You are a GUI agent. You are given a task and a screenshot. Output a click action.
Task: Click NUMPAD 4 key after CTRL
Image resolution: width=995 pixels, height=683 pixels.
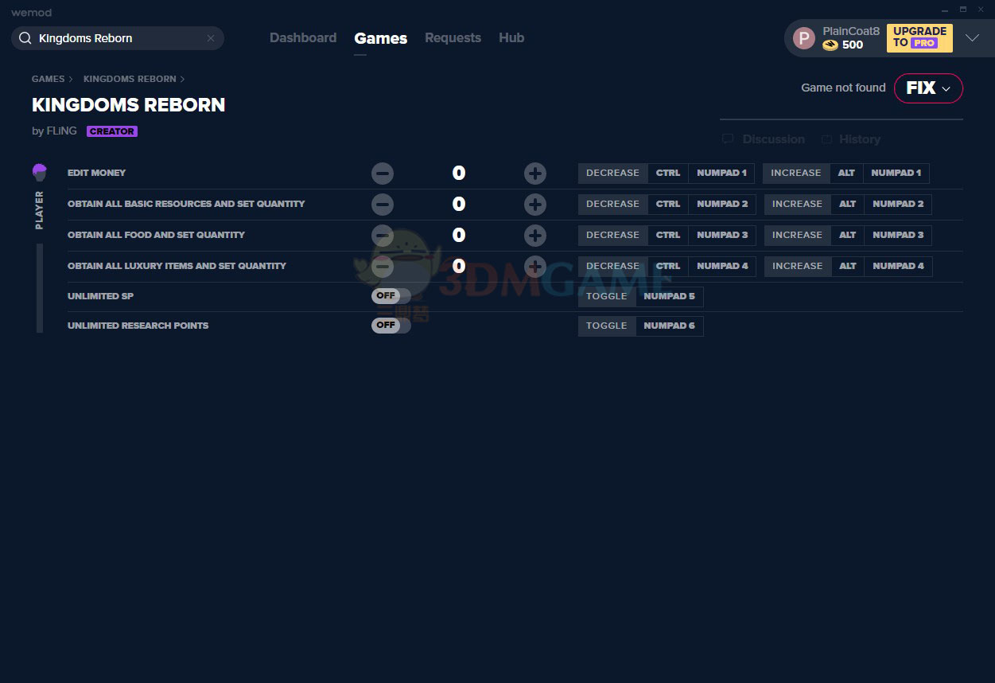click(722, 266)
